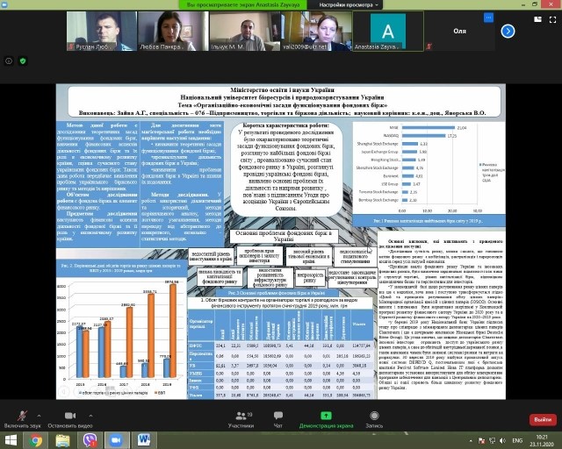The width and height of the screenshot is (562, 449).
Task: Select Ільчук М. М. participant video thumbnail
Action: coord(244,32)
